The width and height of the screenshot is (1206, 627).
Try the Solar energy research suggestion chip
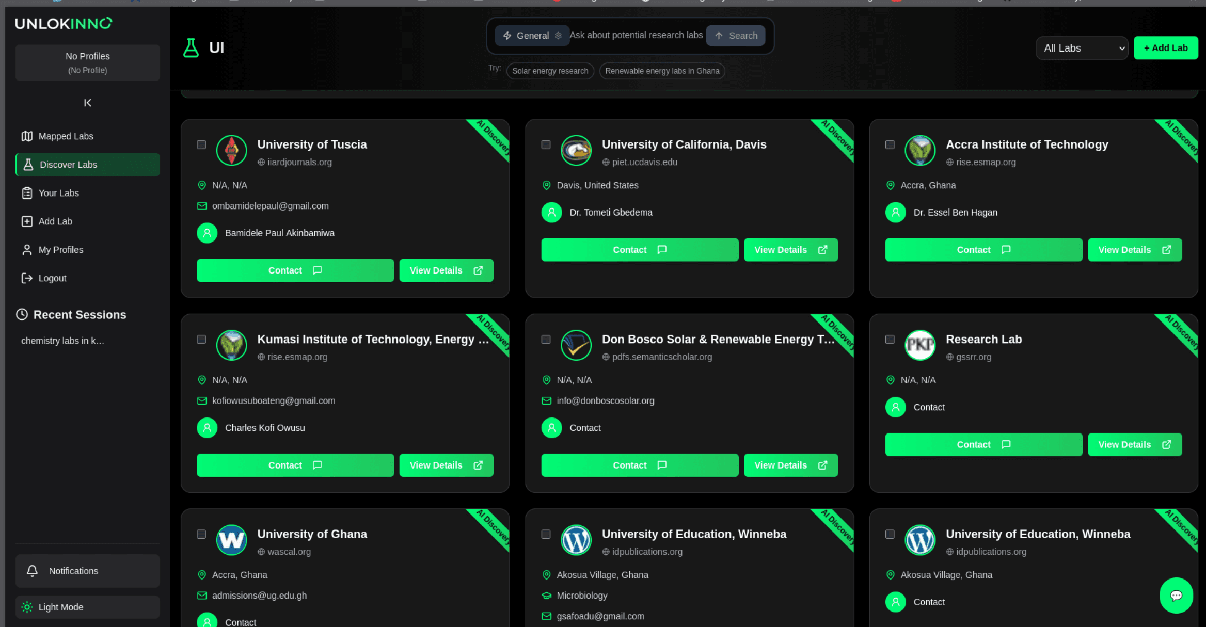(550, 71)
